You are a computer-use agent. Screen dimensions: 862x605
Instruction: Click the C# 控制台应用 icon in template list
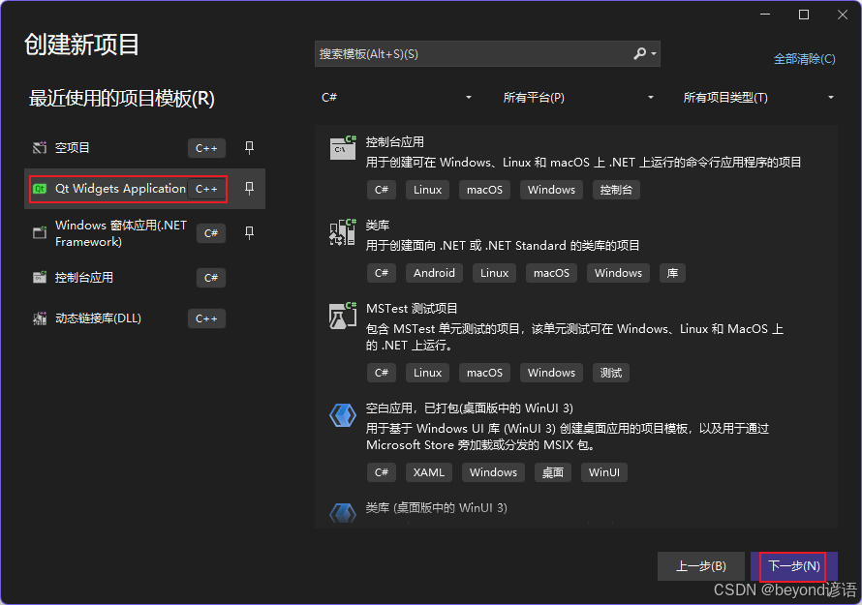tap(343, 147)
